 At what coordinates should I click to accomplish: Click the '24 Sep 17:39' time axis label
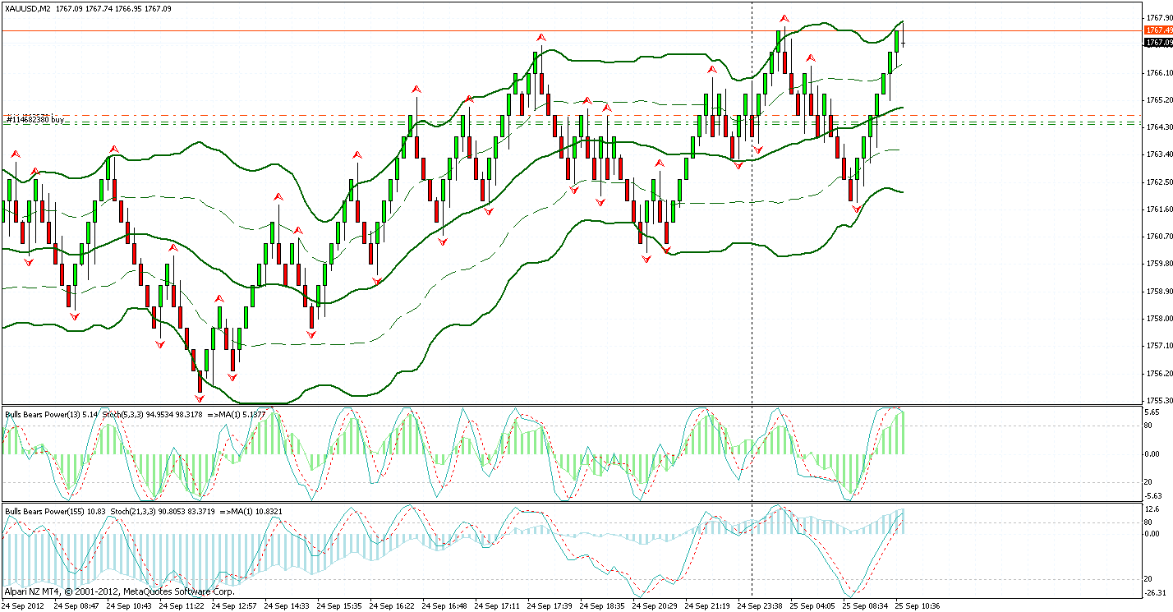click(550, 605)
